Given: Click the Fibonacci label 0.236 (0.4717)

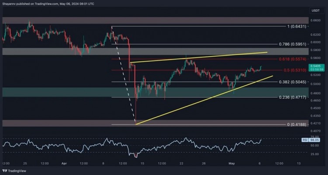Looking at the screenshot, I should (293, 97).
